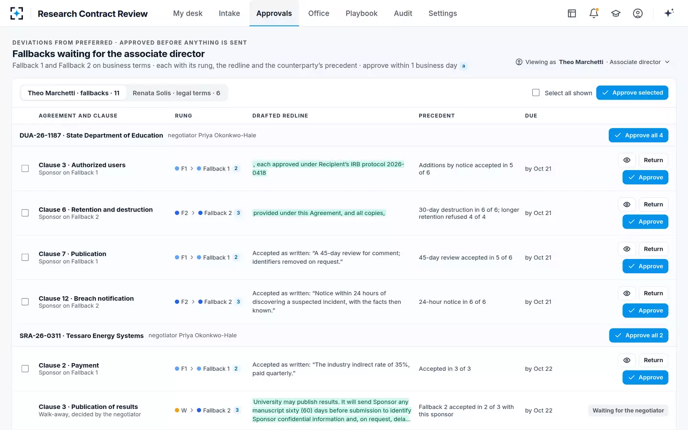Click the 'Waiting for the negotiator' status pill
Viewport: 688px width, 430px height.
click(x=628, y=410)
